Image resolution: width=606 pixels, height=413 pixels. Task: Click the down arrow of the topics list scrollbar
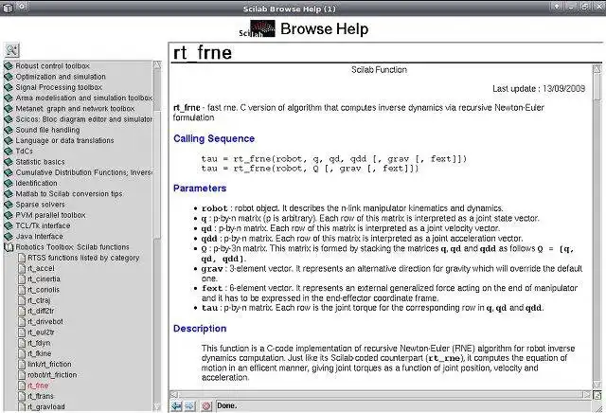[x=157, y=406]
